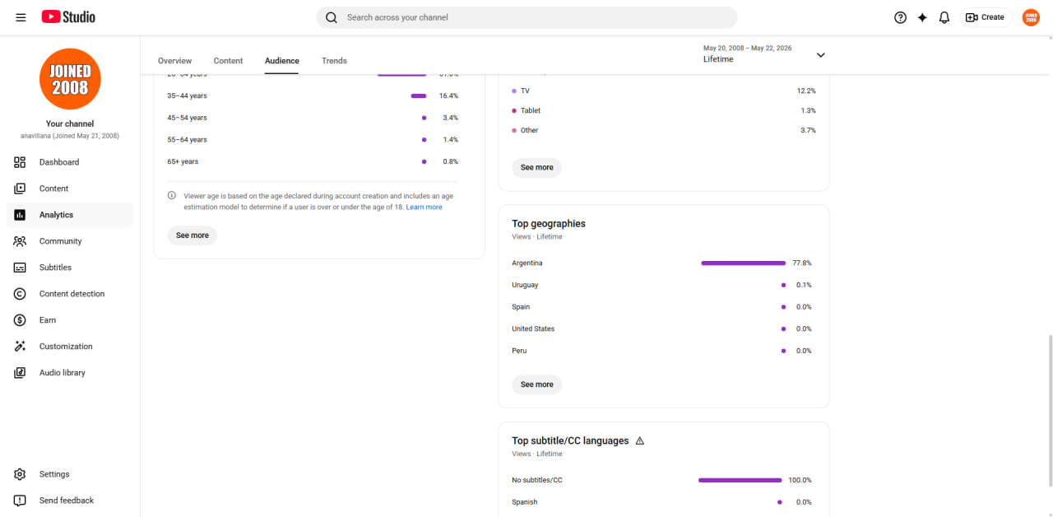This screenshot has height=517, width=1053.
Task: Switch to the Trends tab
Action: (334, 61)
